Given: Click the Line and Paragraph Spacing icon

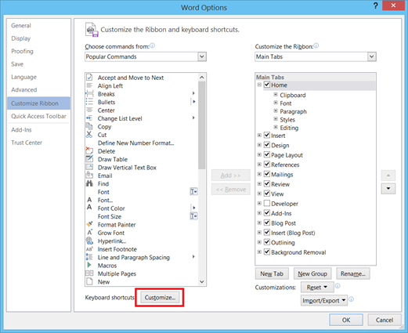Looking at the screenshot, I should (x=89, y=257).
